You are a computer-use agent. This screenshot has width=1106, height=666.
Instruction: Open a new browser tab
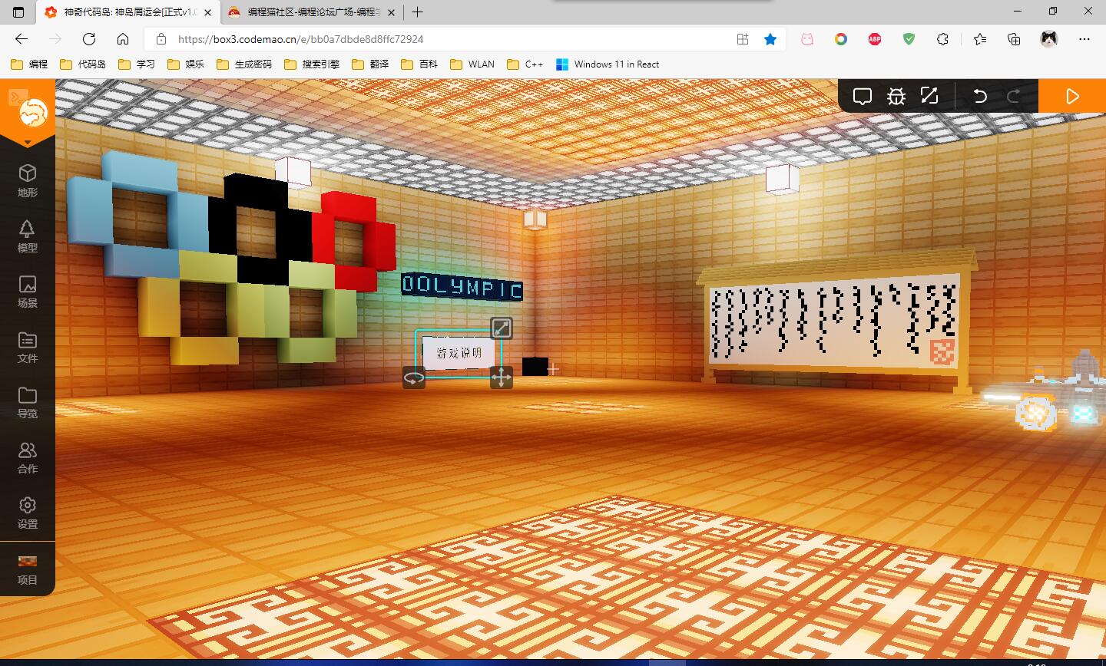(x=417, y=12)
